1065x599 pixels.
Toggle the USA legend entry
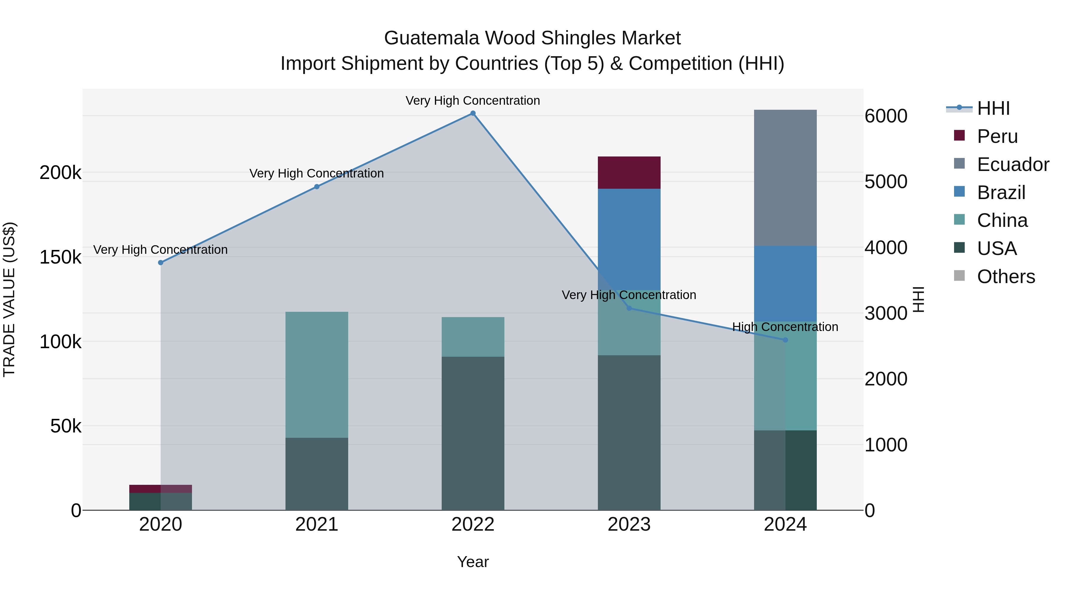pyautogui.click(x=985, y=248)
